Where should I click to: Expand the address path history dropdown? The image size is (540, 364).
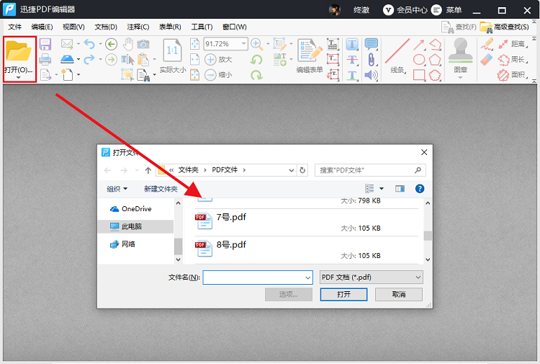292,170
